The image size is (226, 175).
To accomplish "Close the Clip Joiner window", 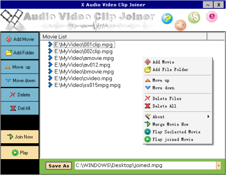I will pyautogui.click(x=218, y=5).
